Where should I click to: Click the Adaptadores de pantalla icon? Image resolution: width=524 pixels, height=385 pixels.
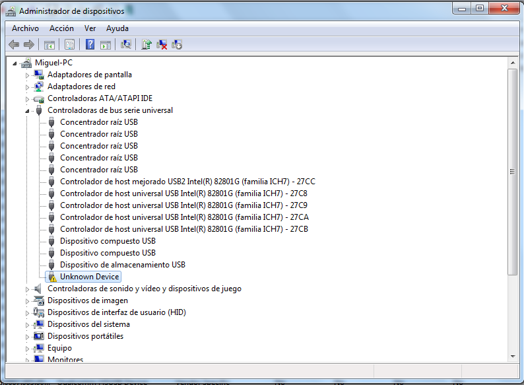[x=39, y=75]
